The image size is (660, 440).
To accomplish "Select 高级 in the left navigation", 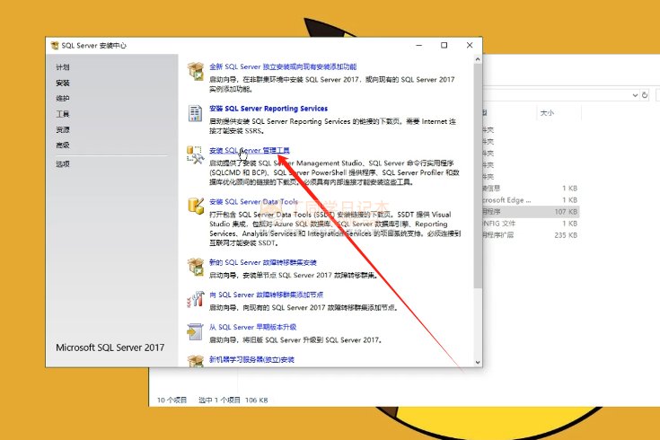I will click(63, 145).
